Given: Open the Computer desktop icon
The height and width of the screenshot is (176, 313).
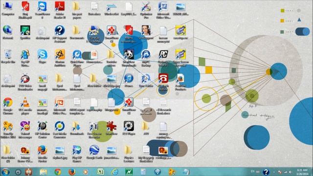Looking at the screenshot, I should [x=8, y=8].
